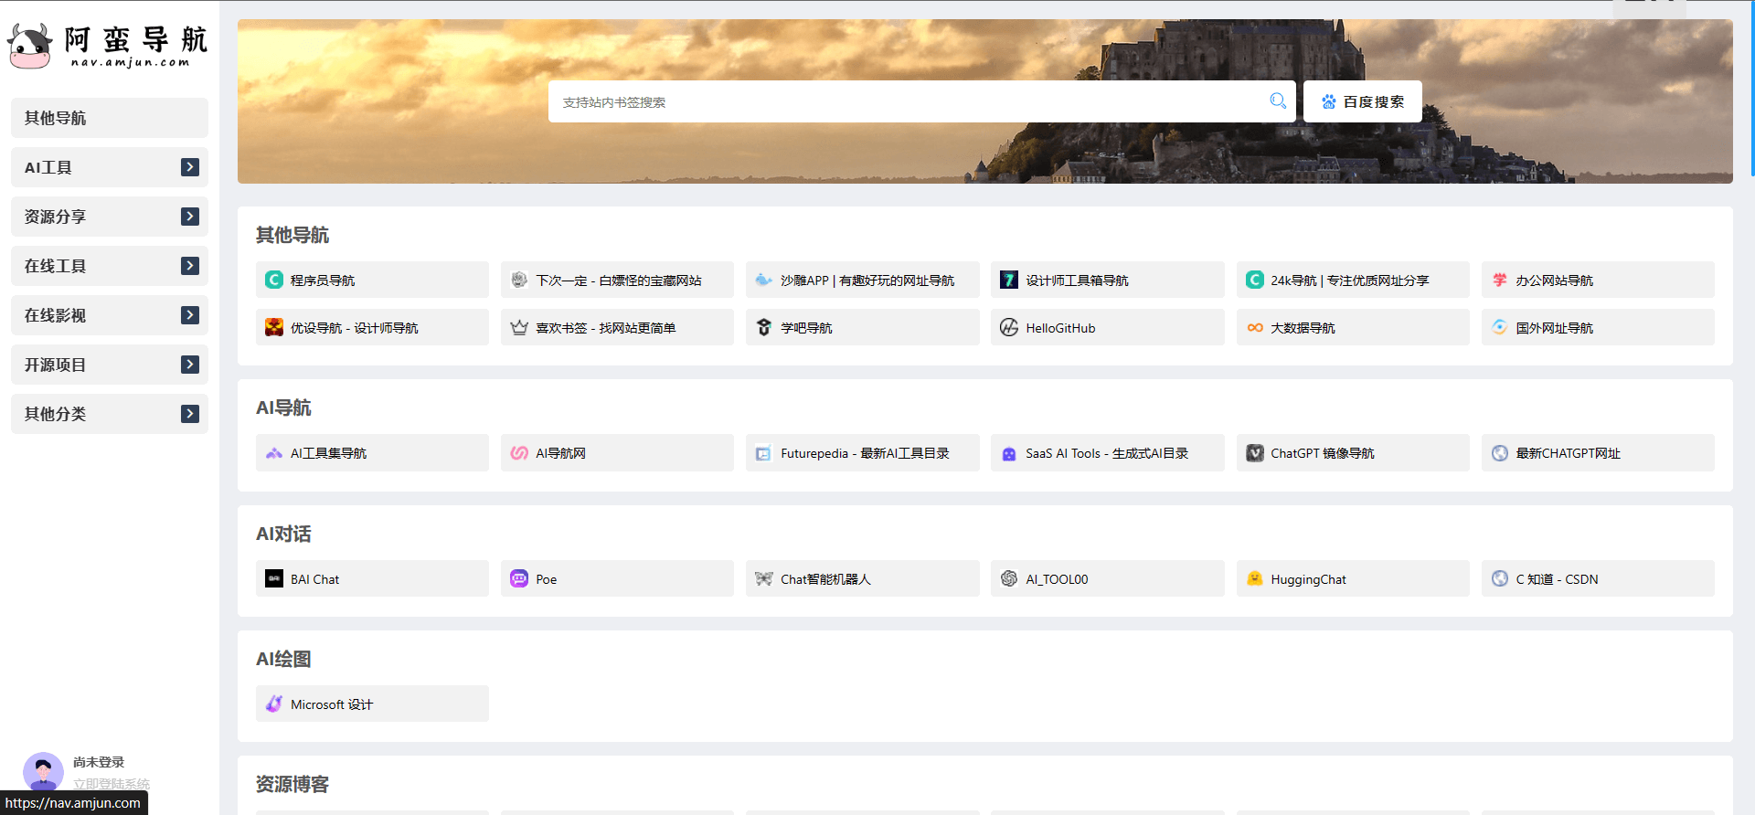This screenshot has width=1755, height=815.
Task: Open Futurepedia 最新AI工具目录 link
Action: point(862,453)
